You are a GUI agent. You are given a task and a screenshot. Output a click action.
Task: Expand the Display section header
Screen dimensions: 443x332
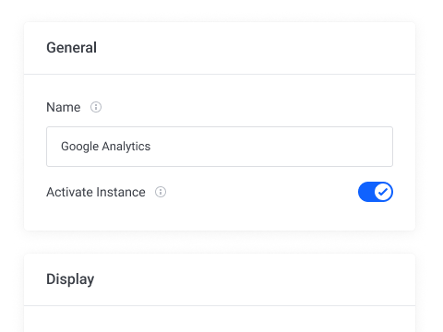(x=220, y=279)
